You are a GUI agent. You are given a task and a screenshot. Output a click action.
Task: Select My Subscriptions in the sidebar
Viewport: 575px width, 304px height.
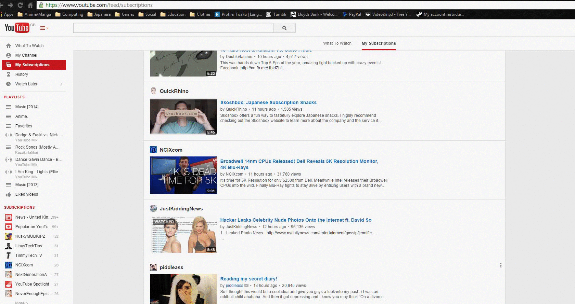34,65
